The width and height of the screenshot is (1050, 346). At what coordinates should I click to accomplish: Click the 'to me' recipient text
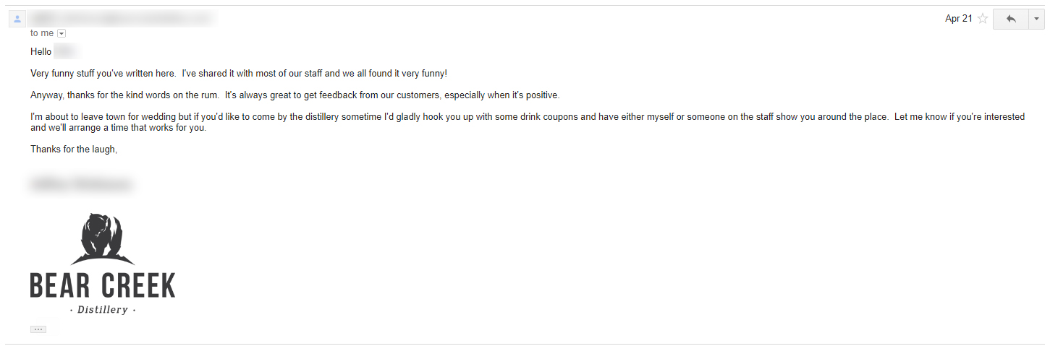[42, 33]
